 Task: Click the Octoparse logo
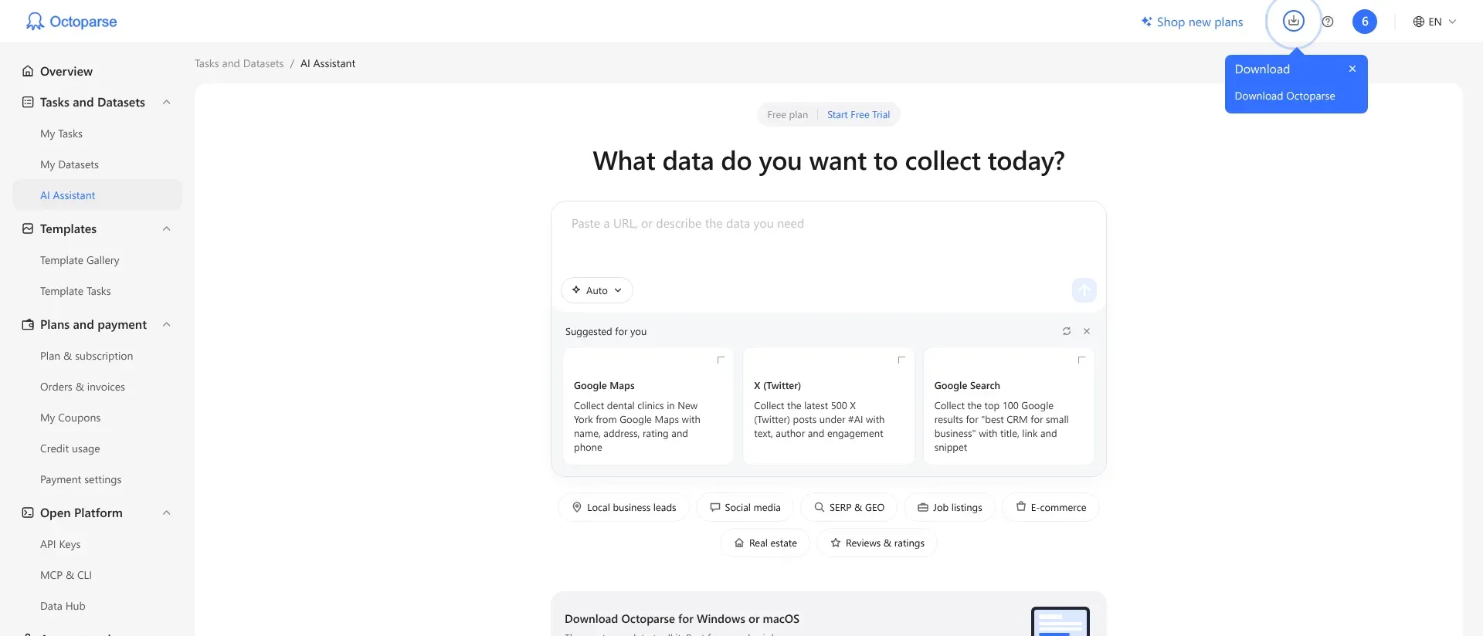[71, 22]
